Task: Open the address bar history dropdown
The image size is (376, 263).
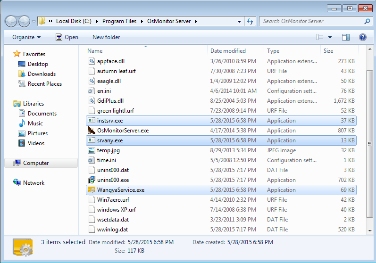Action: pos(239,22)
